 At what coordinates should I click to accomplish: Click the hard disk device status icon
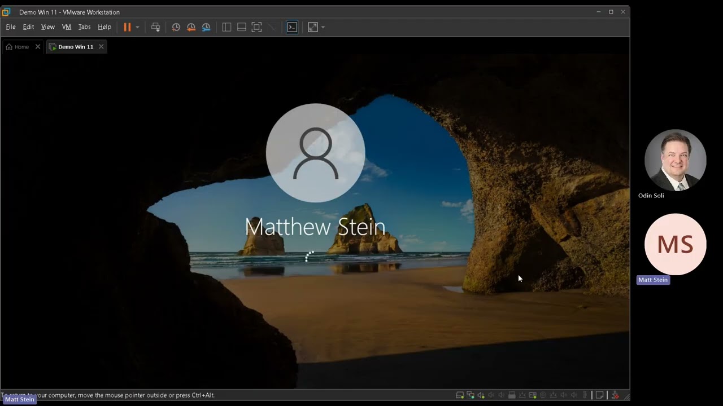460,395
